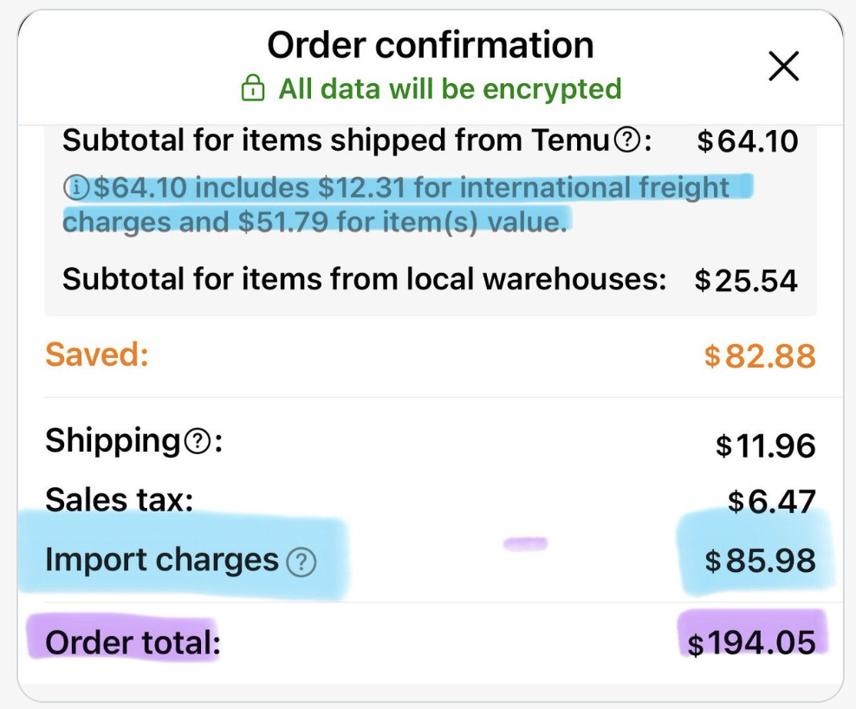This screenshot has height=709, width=856.
Task: Select the All data will be encrypted text
Action: pos(450,88)
